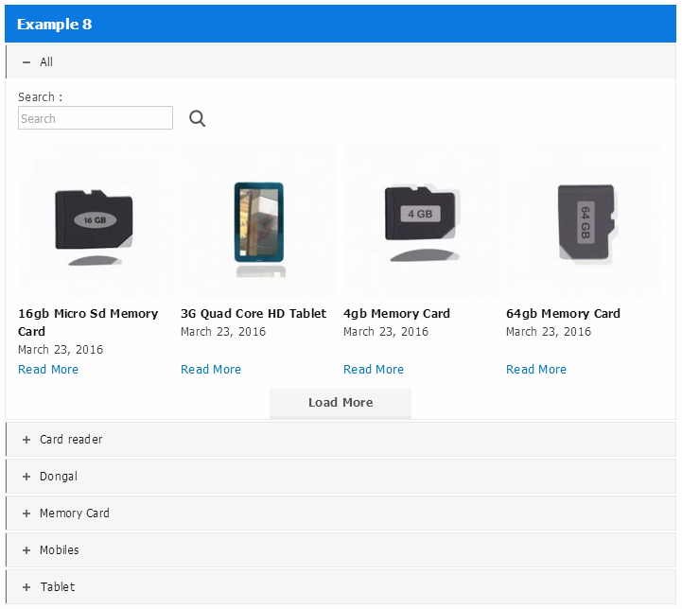Focus the Search text field

(x=96, y=118)
